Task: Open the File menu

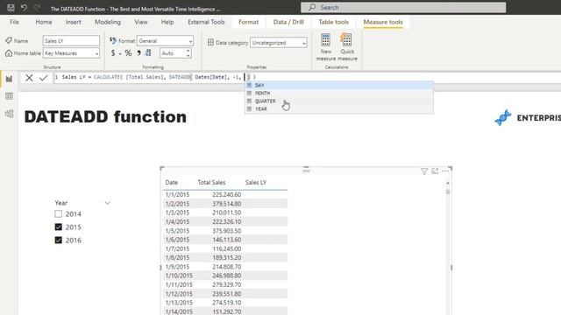Action: [x=14, y=22]
